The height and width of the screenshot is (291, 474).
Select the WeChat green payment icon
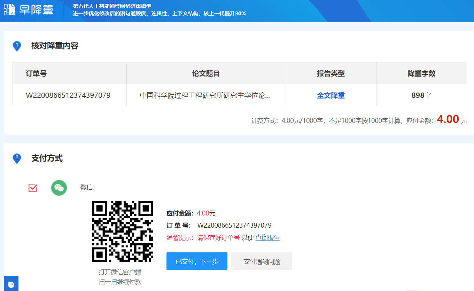59,188
